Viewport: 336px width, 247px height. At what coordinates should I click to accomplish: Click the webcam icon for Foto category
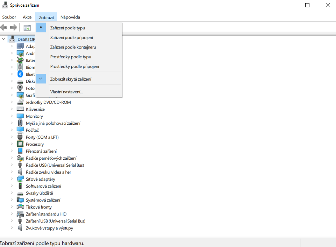pos(20,88)
